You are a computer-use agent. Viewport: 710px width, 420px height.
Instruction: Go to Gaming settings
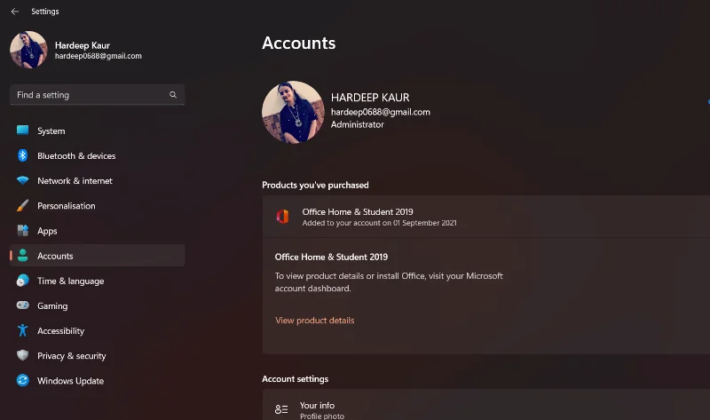(98, 305)
